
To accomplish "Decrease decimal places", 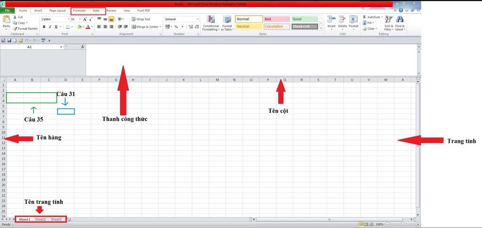I will tap(196, 27).
